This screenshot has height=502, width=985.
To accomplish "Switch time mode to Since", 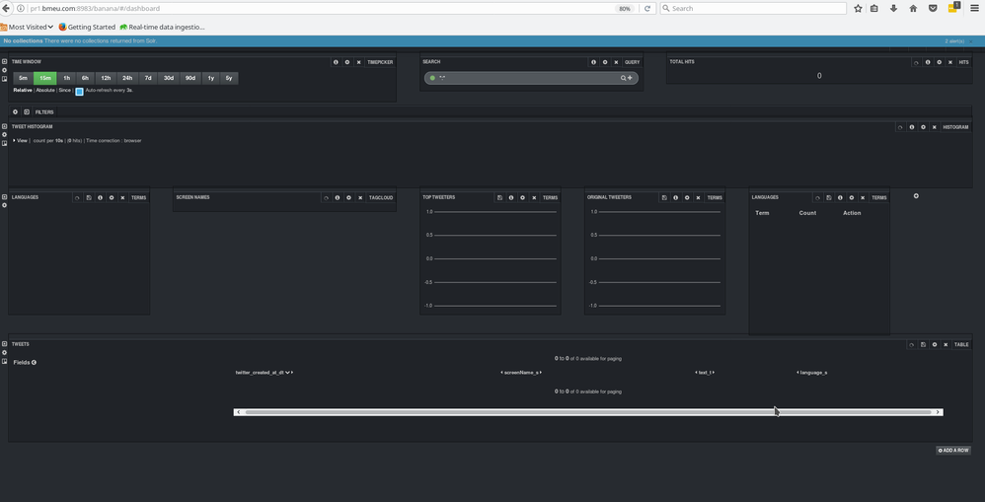I will 65,91.
